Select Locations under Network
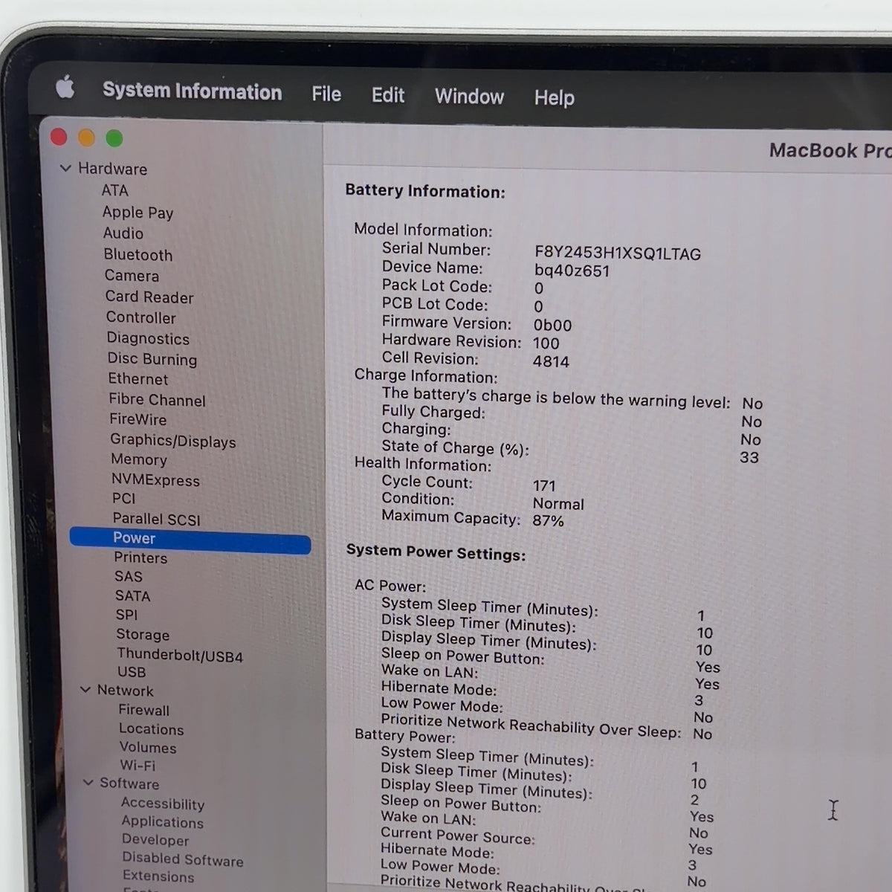This screenshot has height=892, width=892. click(x=151, y=729)
